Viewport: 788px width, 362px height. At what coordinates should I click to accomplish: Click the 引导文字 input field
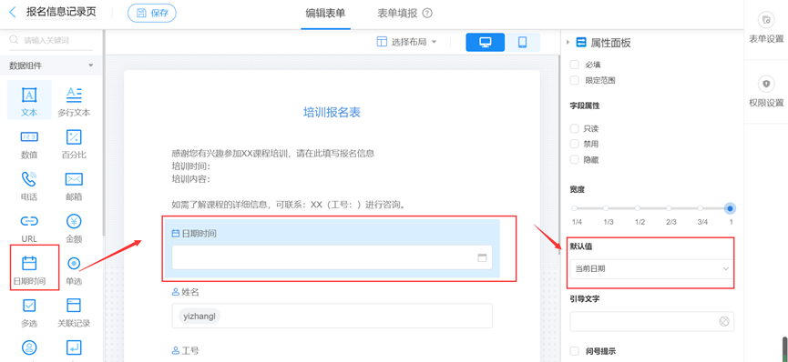652,321
